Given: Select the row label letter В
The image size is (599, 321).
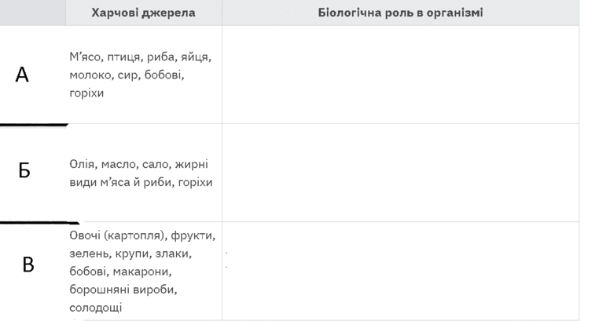Looking at the screenshot, I should click(x=28, y=264).
